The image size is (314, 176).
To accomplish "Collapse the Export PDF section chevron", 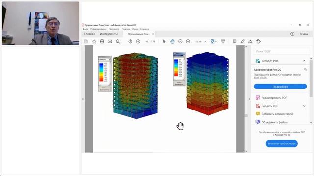I will coord(304,61).
